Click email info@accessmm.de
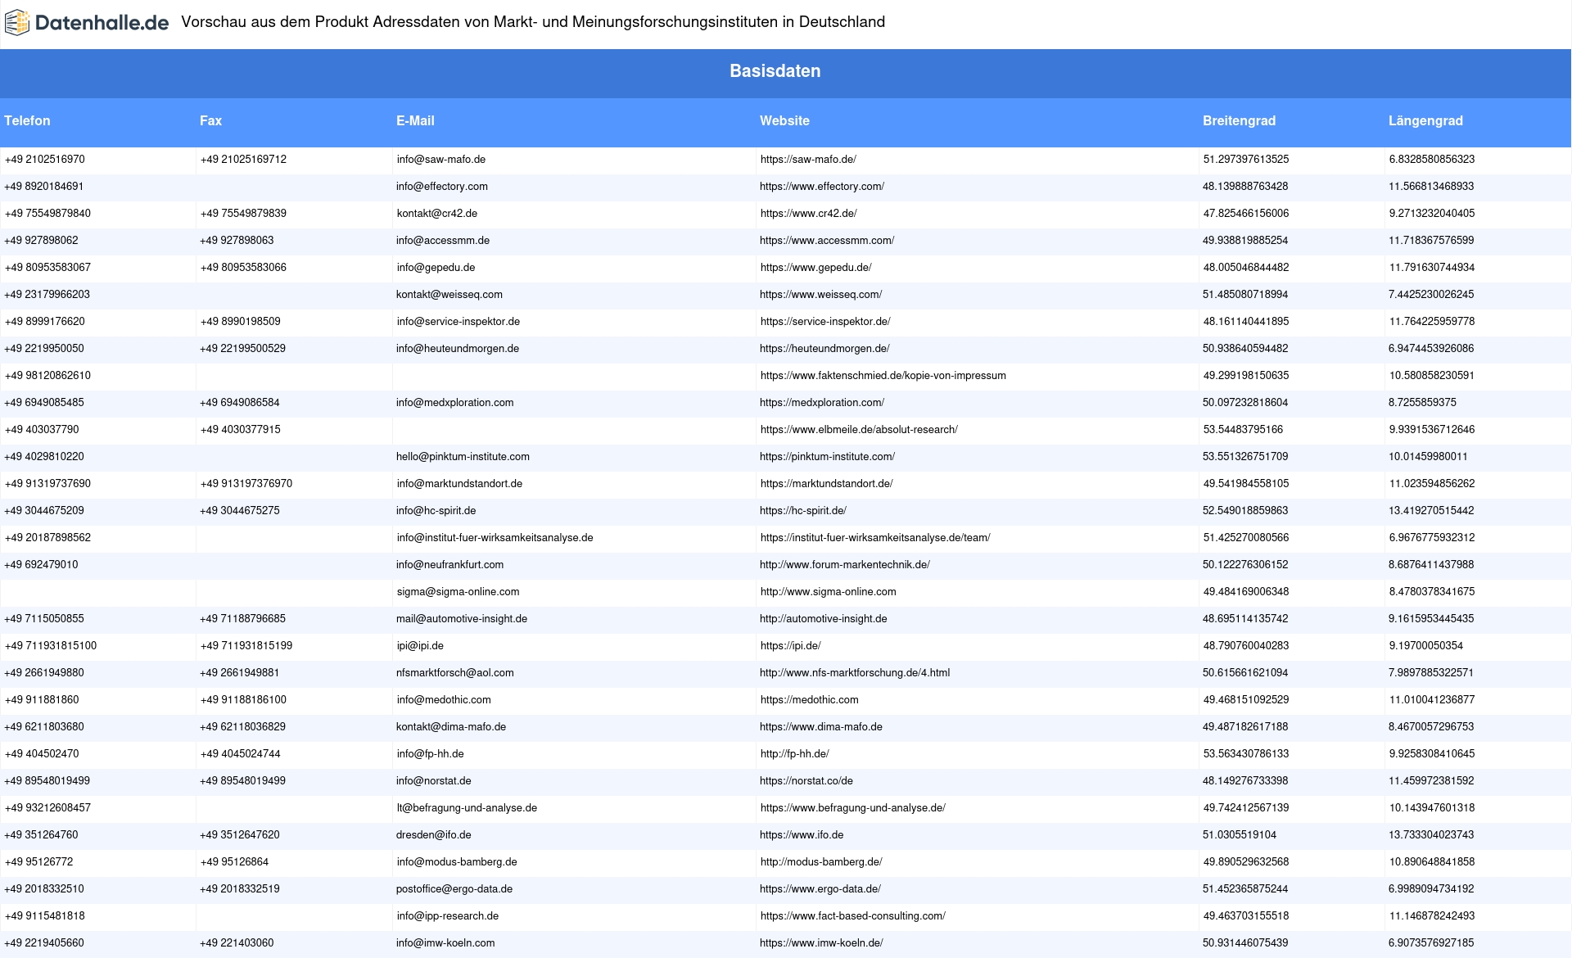This screenshot has height=958, width=1572. tap(443, 241)
